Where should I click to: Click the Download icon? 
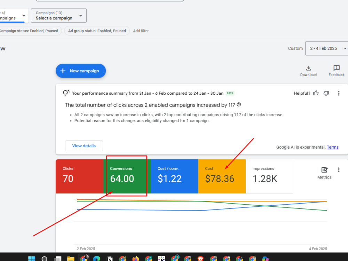[308, 68]
